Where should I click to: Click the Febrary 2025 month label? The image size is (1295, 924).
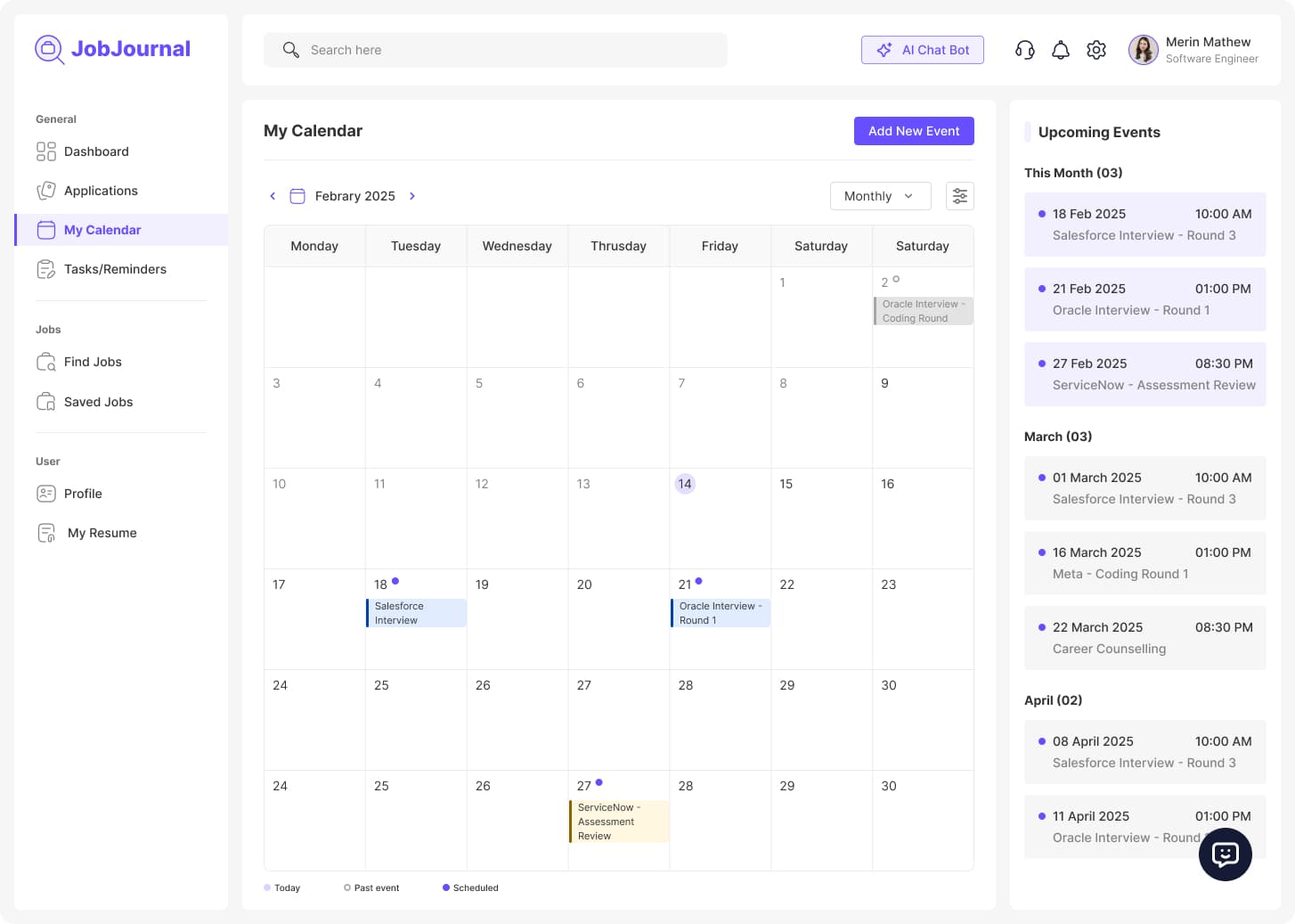354,196
